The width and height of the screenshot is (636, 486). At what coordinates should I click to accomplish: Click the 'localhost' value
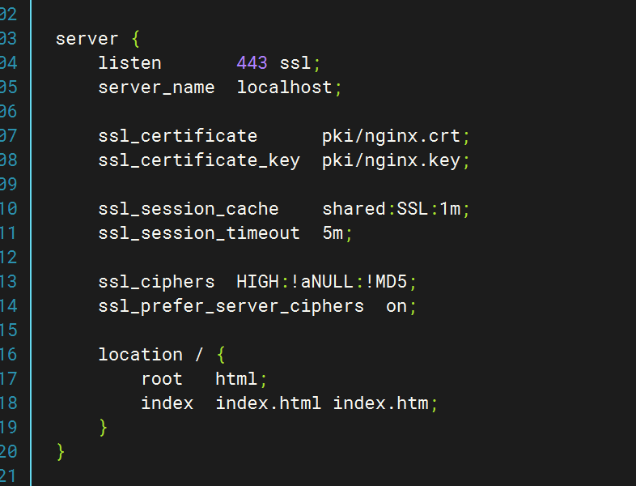click(284, 87)
